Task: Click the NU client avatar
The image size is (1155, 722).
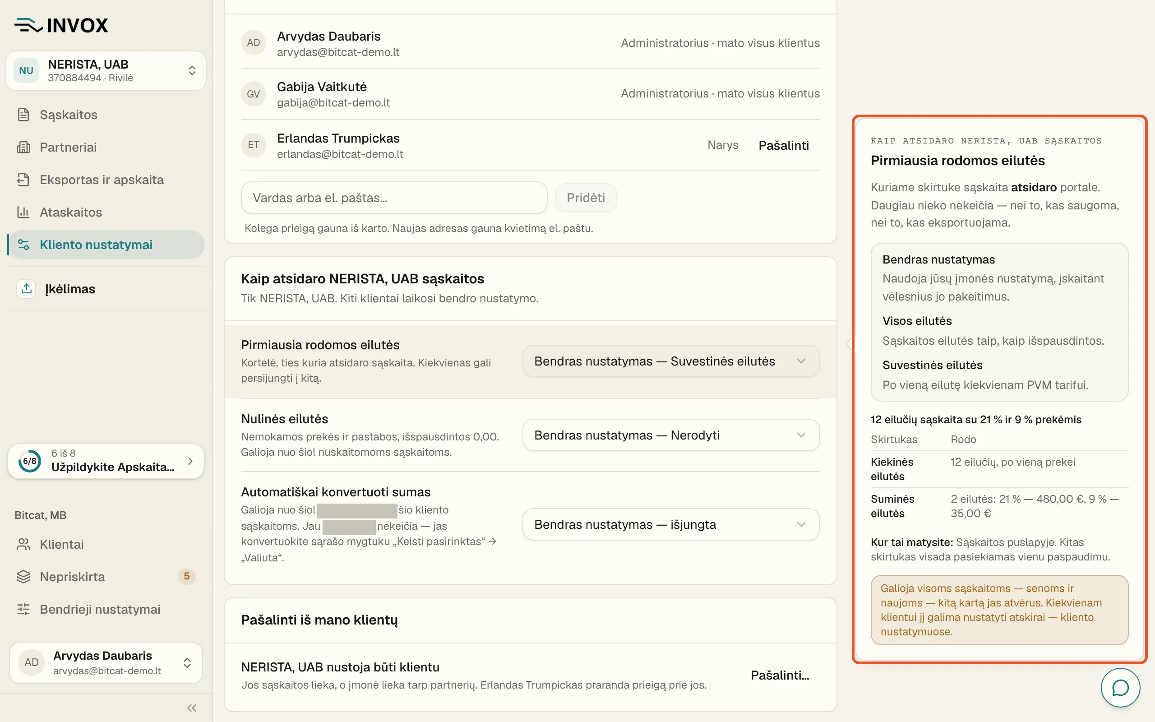Action: 26,71
